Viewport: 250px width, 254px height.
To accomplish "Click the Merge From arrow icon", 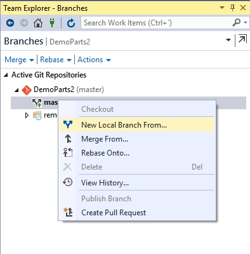I will click(68, 139).
